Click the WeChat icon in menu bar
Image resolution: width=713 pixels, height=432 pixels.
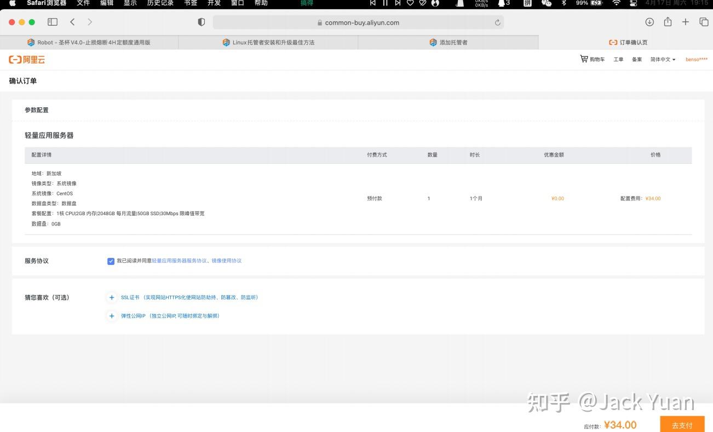click(546, 3)
